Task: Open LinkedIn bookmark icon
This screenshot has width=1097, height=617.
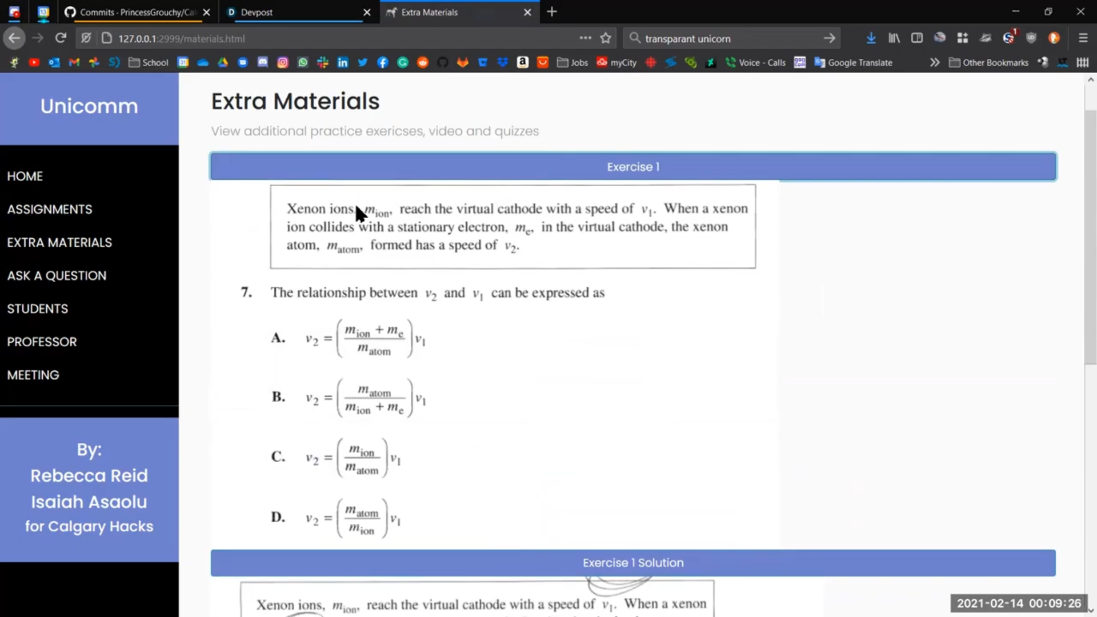Action: [x=342, y=62]
